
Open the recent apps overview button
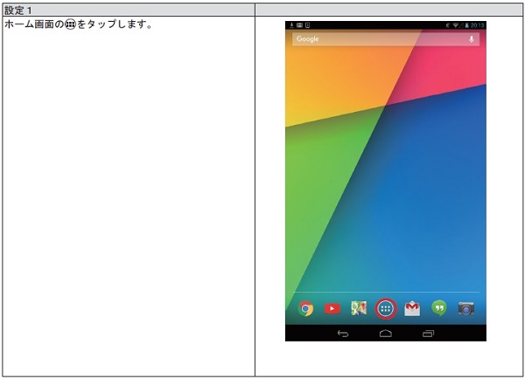click(428, 334)
